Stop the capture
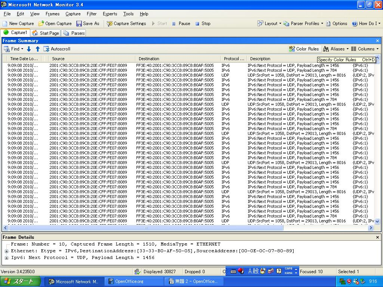 pos(203,24)
